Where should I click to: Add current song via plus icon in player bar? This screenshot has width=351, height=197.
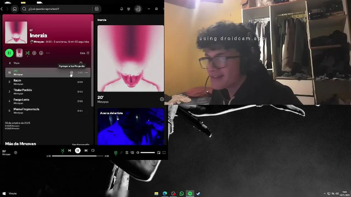pyautogui.click(x=15, y=152)
